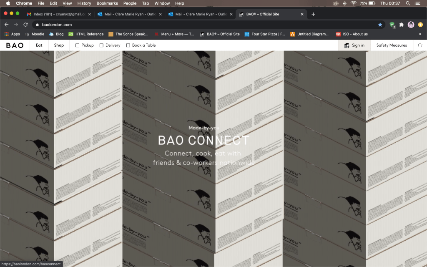Tick the Pickup checkbox
The height and width of the screenshot is (267, 427).
(77, 45)
